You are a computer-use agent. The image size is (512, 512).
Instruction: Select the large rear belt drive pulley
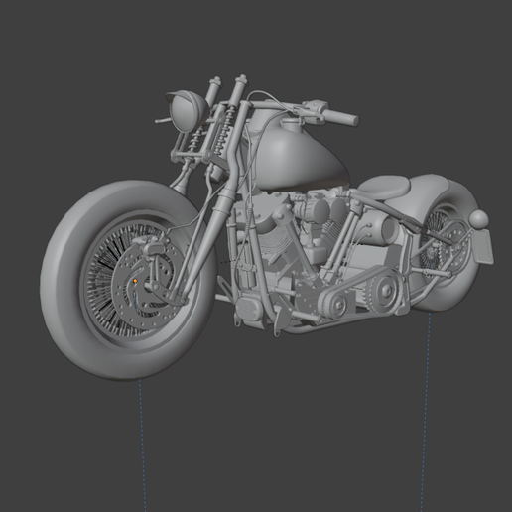(385, 291)
